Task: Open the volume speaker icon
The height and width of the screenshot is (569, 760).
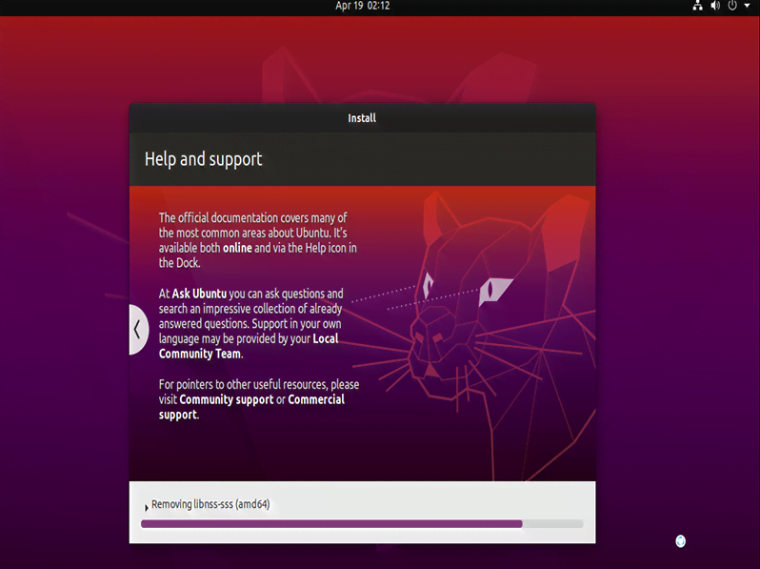Action: [715, 6]
